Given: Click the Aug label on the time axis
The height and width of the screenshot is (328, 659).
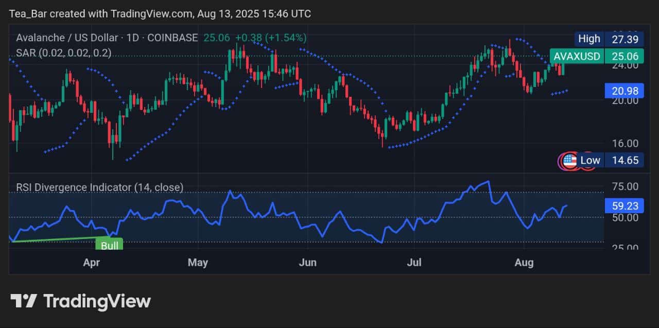Looking at the screenshot, I should coord(524,263).
